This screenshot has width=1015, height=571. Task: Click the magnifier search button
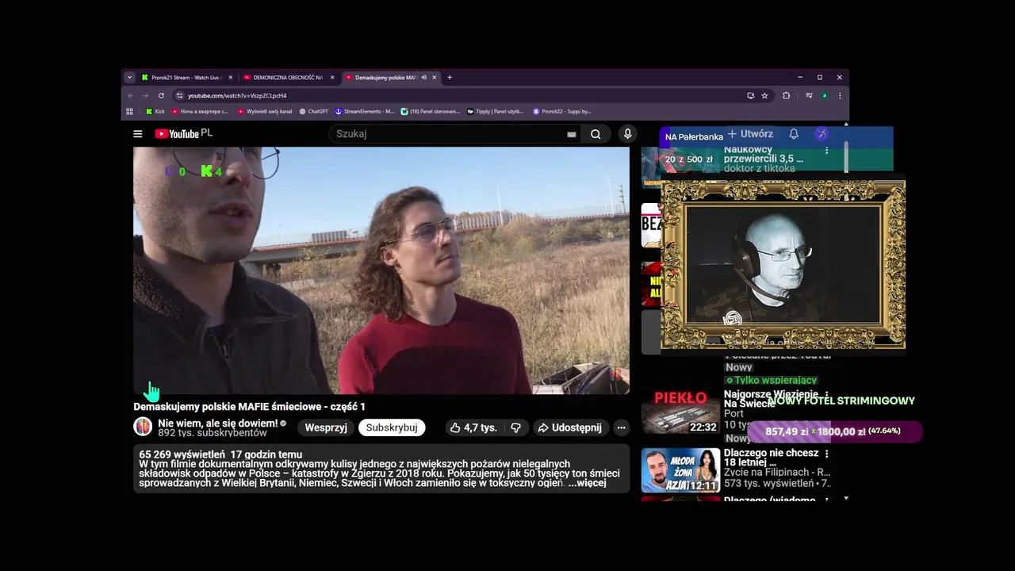coord(596,134)
